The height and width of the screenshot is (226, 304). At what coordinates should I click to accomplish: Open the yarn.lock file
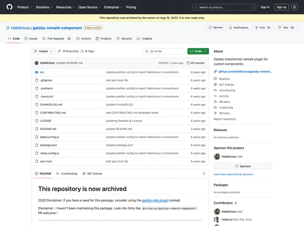click(46, 161)
